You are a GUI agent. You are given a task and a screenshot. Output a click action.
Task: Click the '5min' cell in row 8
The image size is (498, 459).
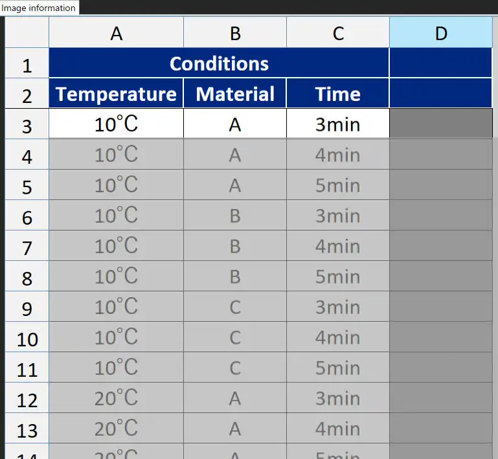point(338,277)
